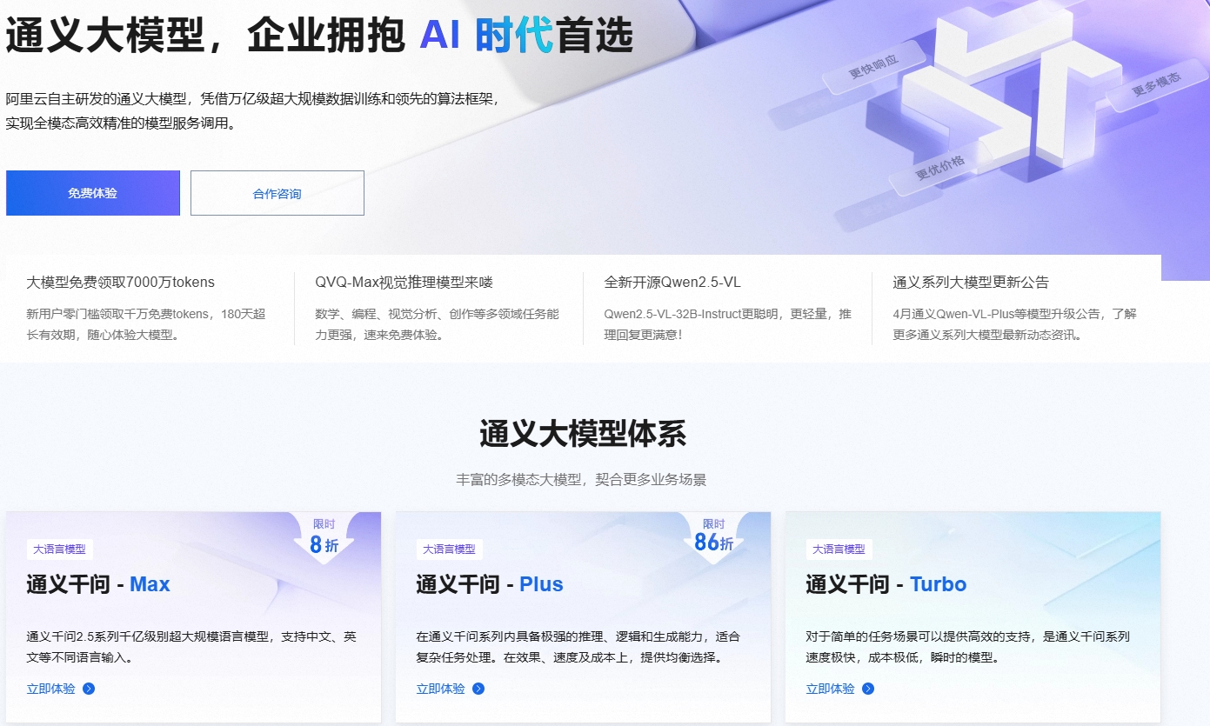Screen dimensions: 1210x726
Task: Click Max card description 通义千问2.5系列千亿级别
Action: click(191, 647)
